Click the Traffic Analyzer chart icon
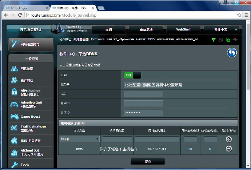Viewport: 251px width, 170px height. pos(14,128)
